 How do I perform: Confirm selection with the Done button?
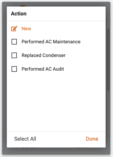pyautogui.click(x=92, y=139)
